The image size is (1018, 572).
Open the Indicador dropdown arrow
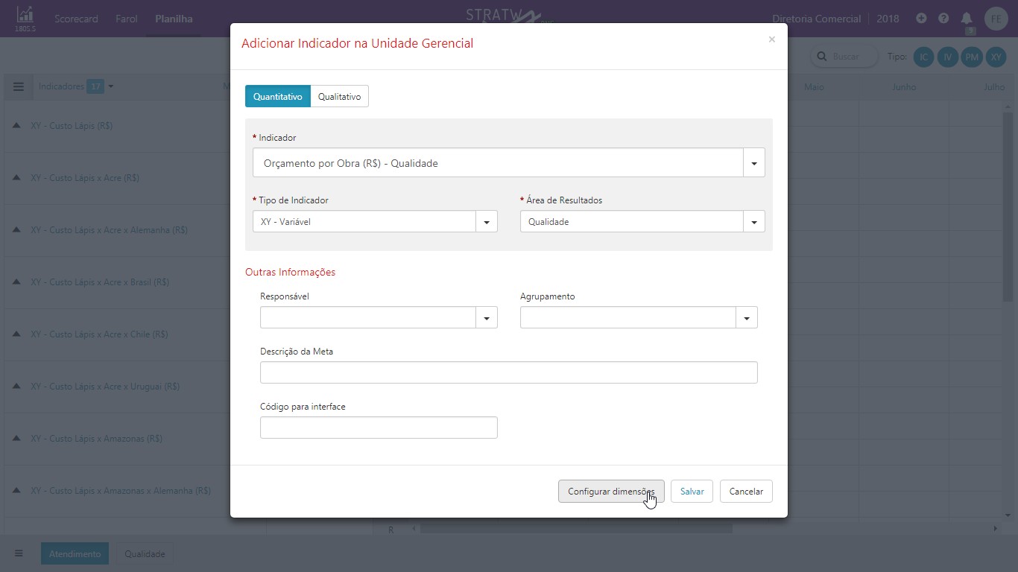click(754, 163)
